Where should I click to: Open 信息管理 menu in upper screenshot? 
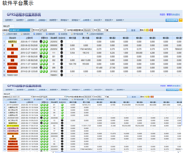[9, 20]
